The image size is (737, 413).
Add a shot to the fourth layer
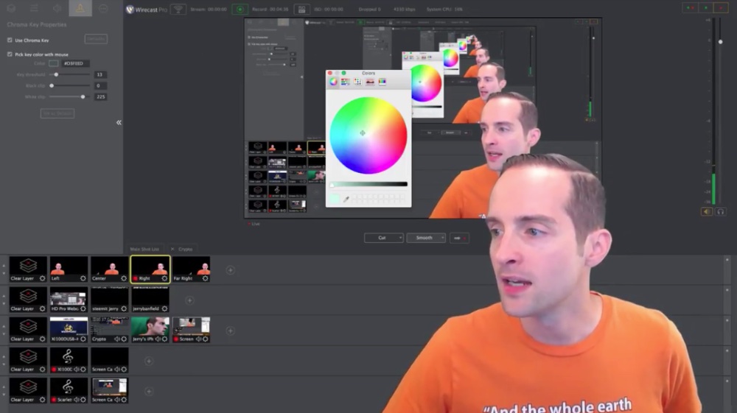click(149, 361)
